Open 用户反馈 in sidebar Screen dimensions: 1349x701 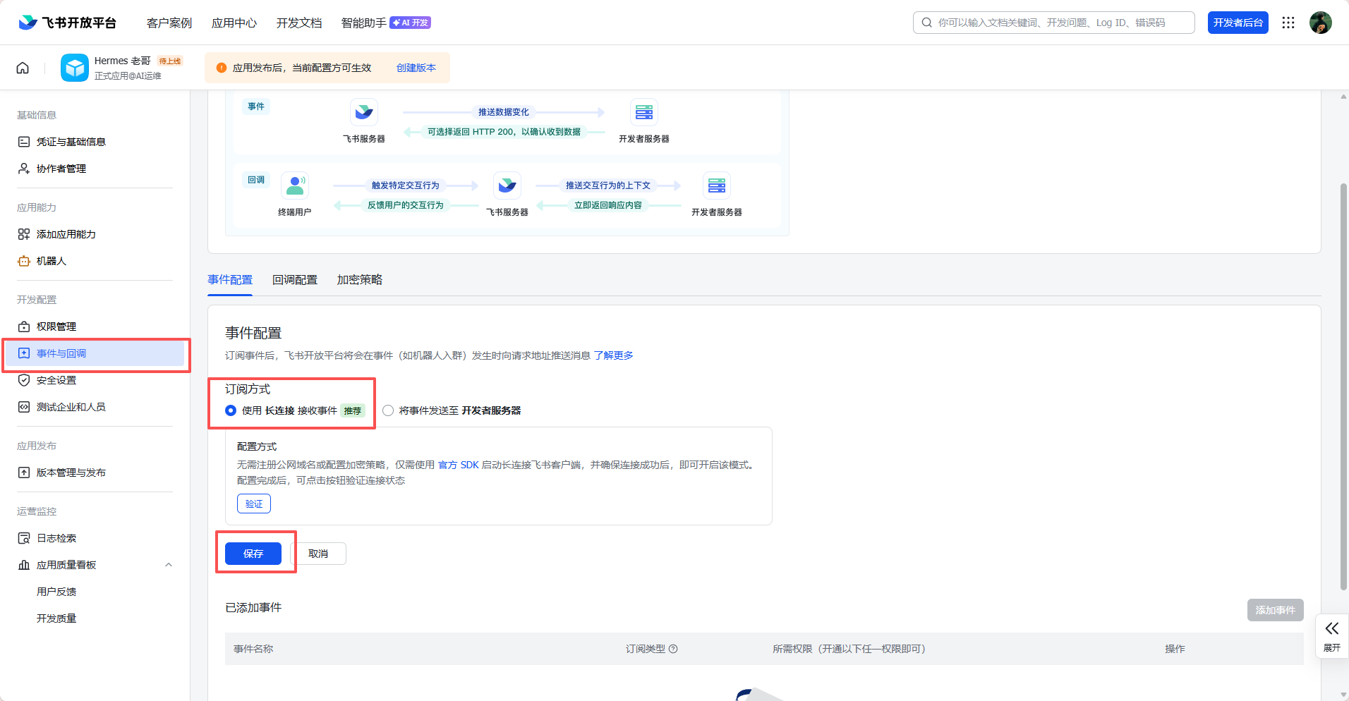pos(56,592)
